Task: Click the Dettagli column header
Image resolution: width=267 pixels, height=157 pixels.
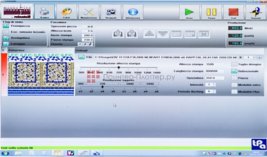Action: coord(169,50)
